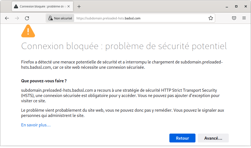
Task: Open the Pocket save icon
Action: coord(234,18)
